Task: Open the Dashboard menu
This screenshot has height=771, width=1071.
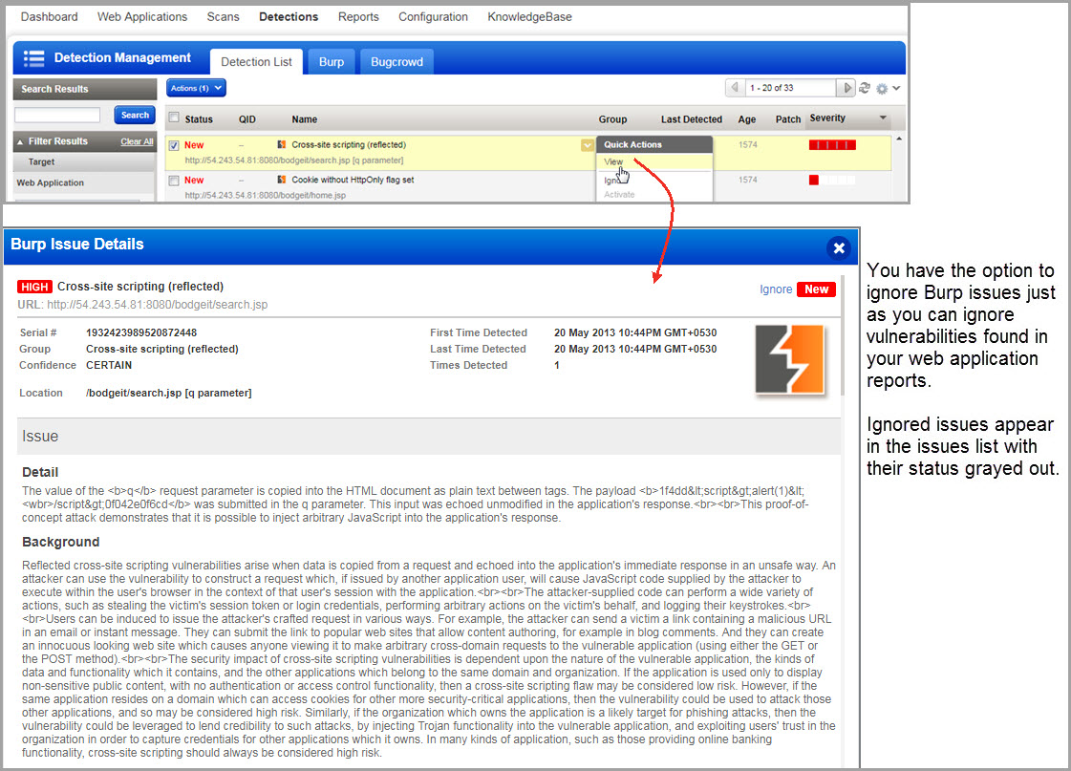Action: [x=49, y=17]
